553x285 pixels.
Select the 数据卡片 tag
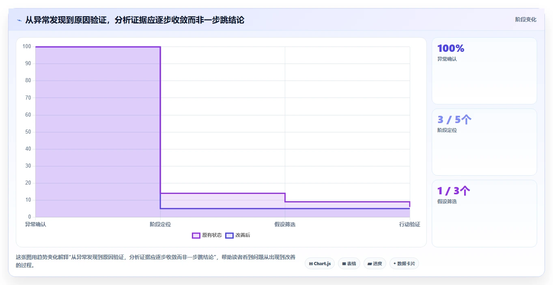(404, 264)
